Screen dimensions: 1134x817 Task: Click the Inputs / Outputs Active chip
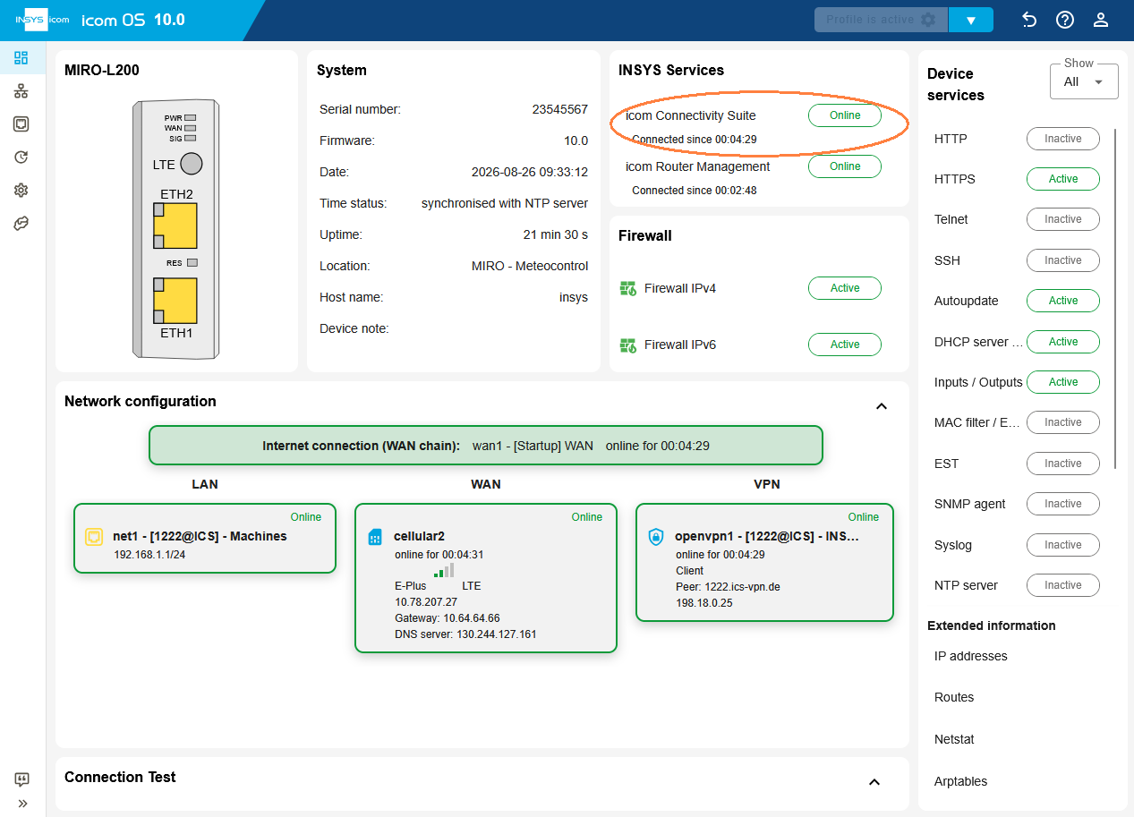[1062, 382]
